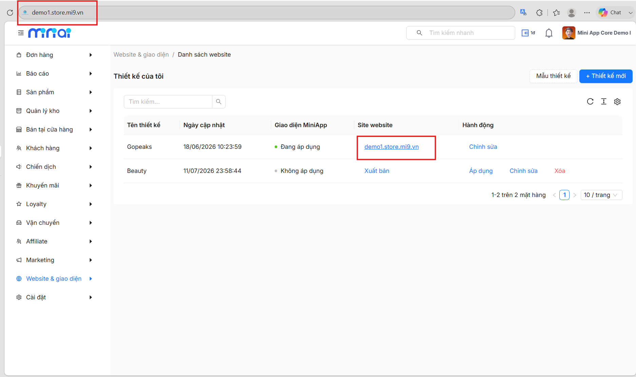Click the magnifier icon in quick search
Screen dimensions: 636x377
[x=419, y=33]
